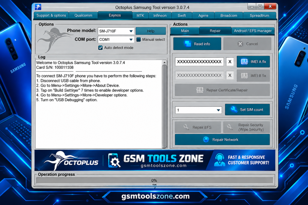308x205 pixels.
Task: Click the IMEI A fix chip icon
Action: [x=244, y=62]
